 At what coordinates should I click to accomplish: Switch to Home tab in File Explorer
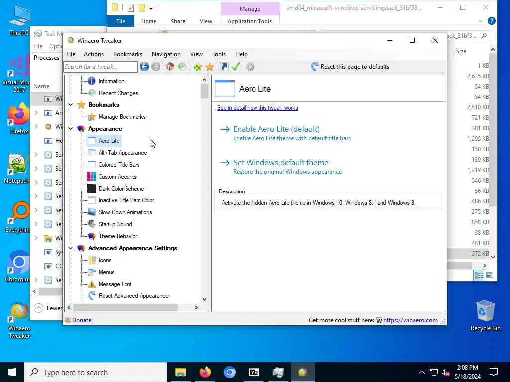[148, 21]
